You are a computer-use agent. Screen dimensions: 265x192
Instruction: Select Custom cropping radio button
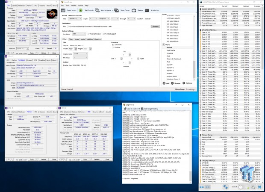113,47
